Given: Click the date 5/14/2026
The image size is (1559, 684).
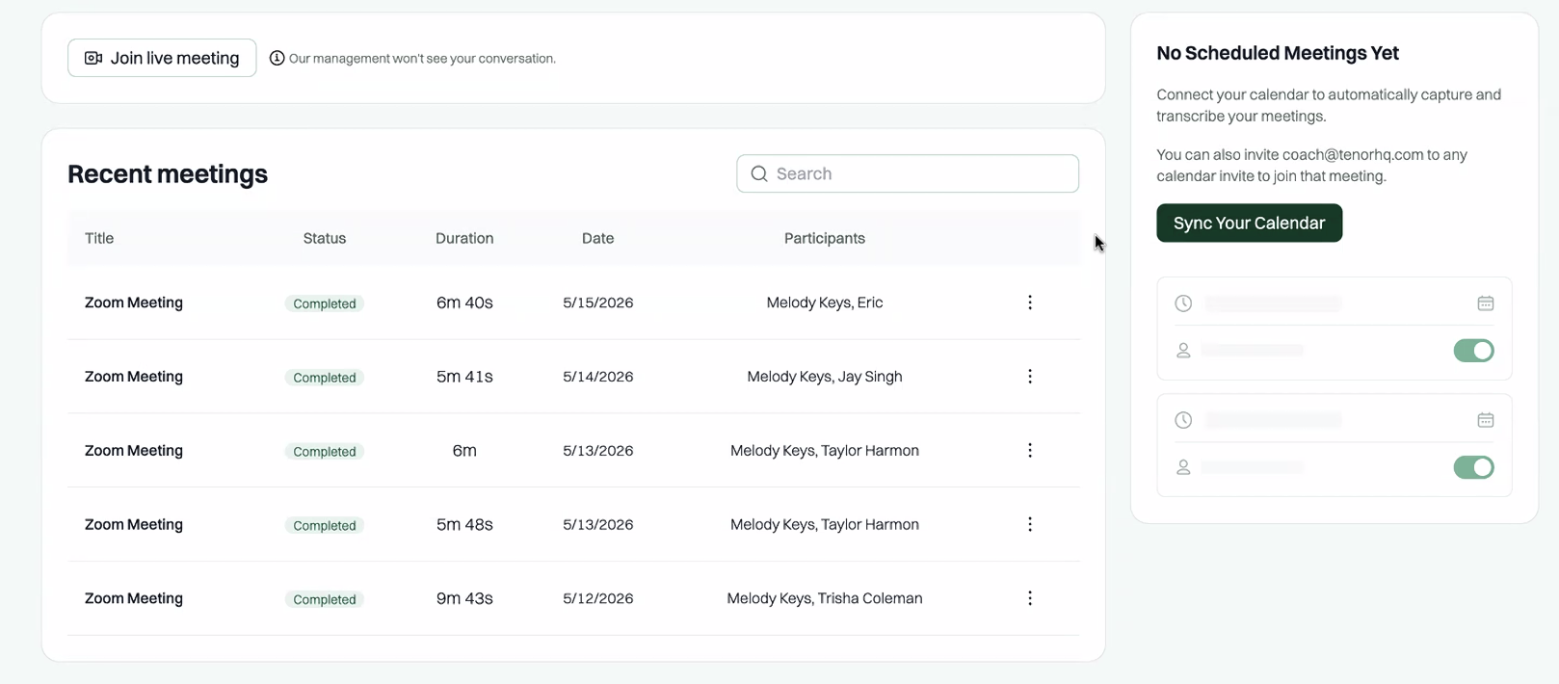Looking at the screenshot, I should pos(598,377).
